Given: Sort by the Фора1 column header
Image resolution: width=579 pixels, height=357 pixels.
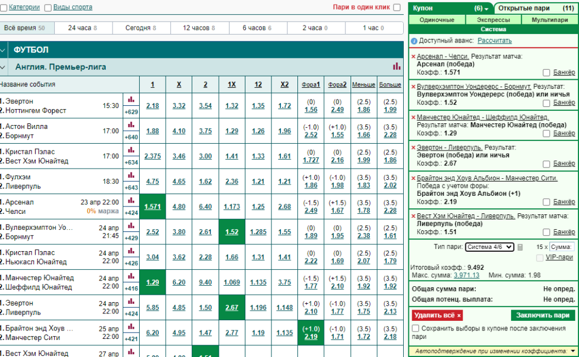Looking at the screenshot, I should click(311, 84).
